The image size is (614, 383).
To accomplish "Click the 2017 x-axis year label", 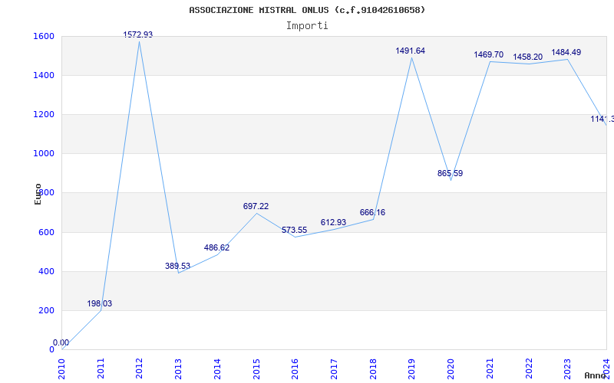I will pyautogui.click(x=334, y=369).
